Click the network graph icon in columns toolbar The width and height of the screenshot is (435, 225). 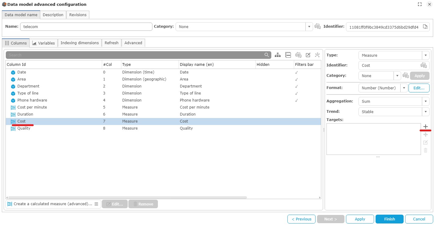pos(317,55)
